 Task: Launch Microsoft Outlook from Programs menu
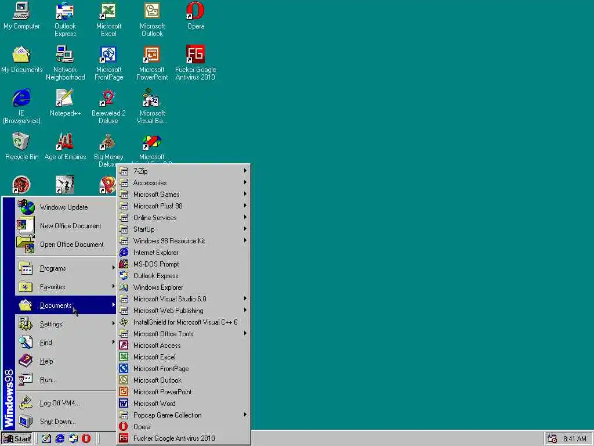[184, 380]
